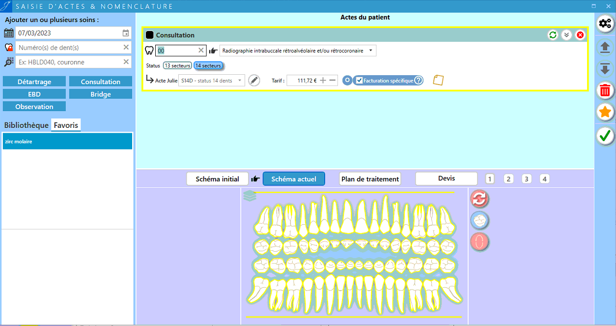
Task: Add an Observation entry
Action: tap(34, 106)
